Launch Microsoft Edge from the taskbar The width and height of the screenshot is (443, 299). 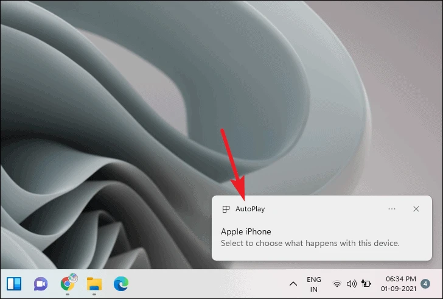pos(121,284)
